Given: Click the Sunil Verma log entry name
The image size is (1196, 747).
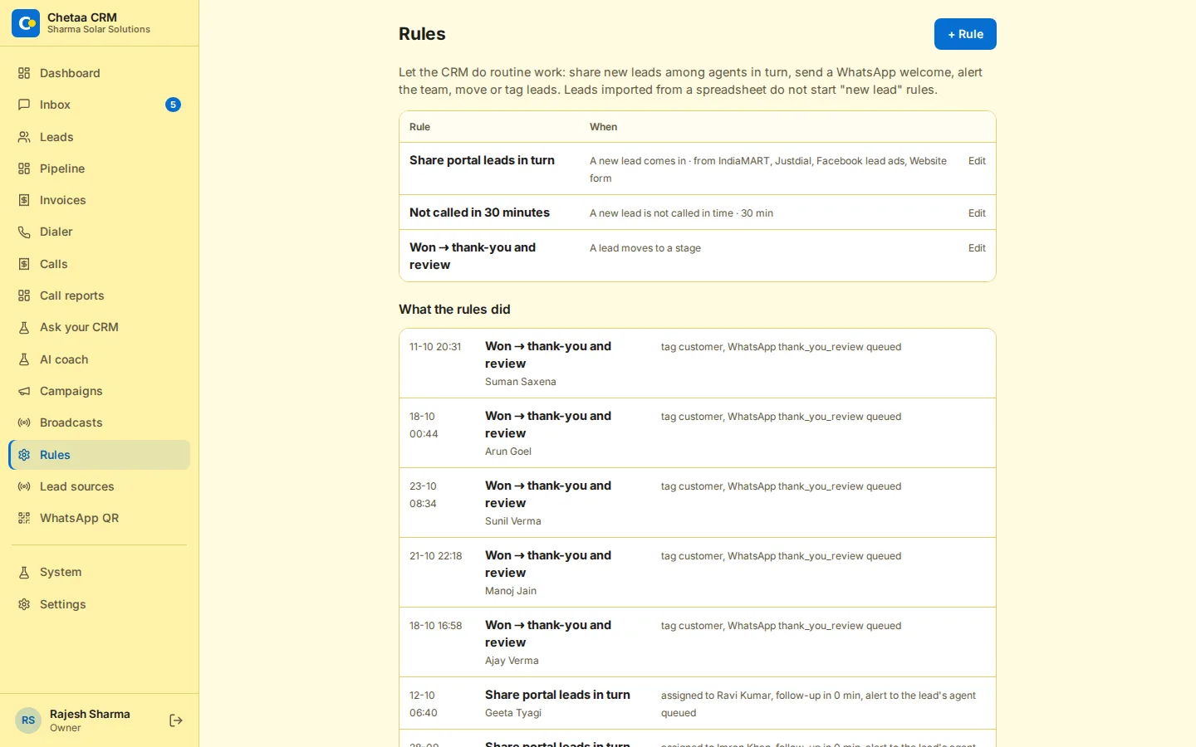Looking at the screenshot, I should coord(513,521).
